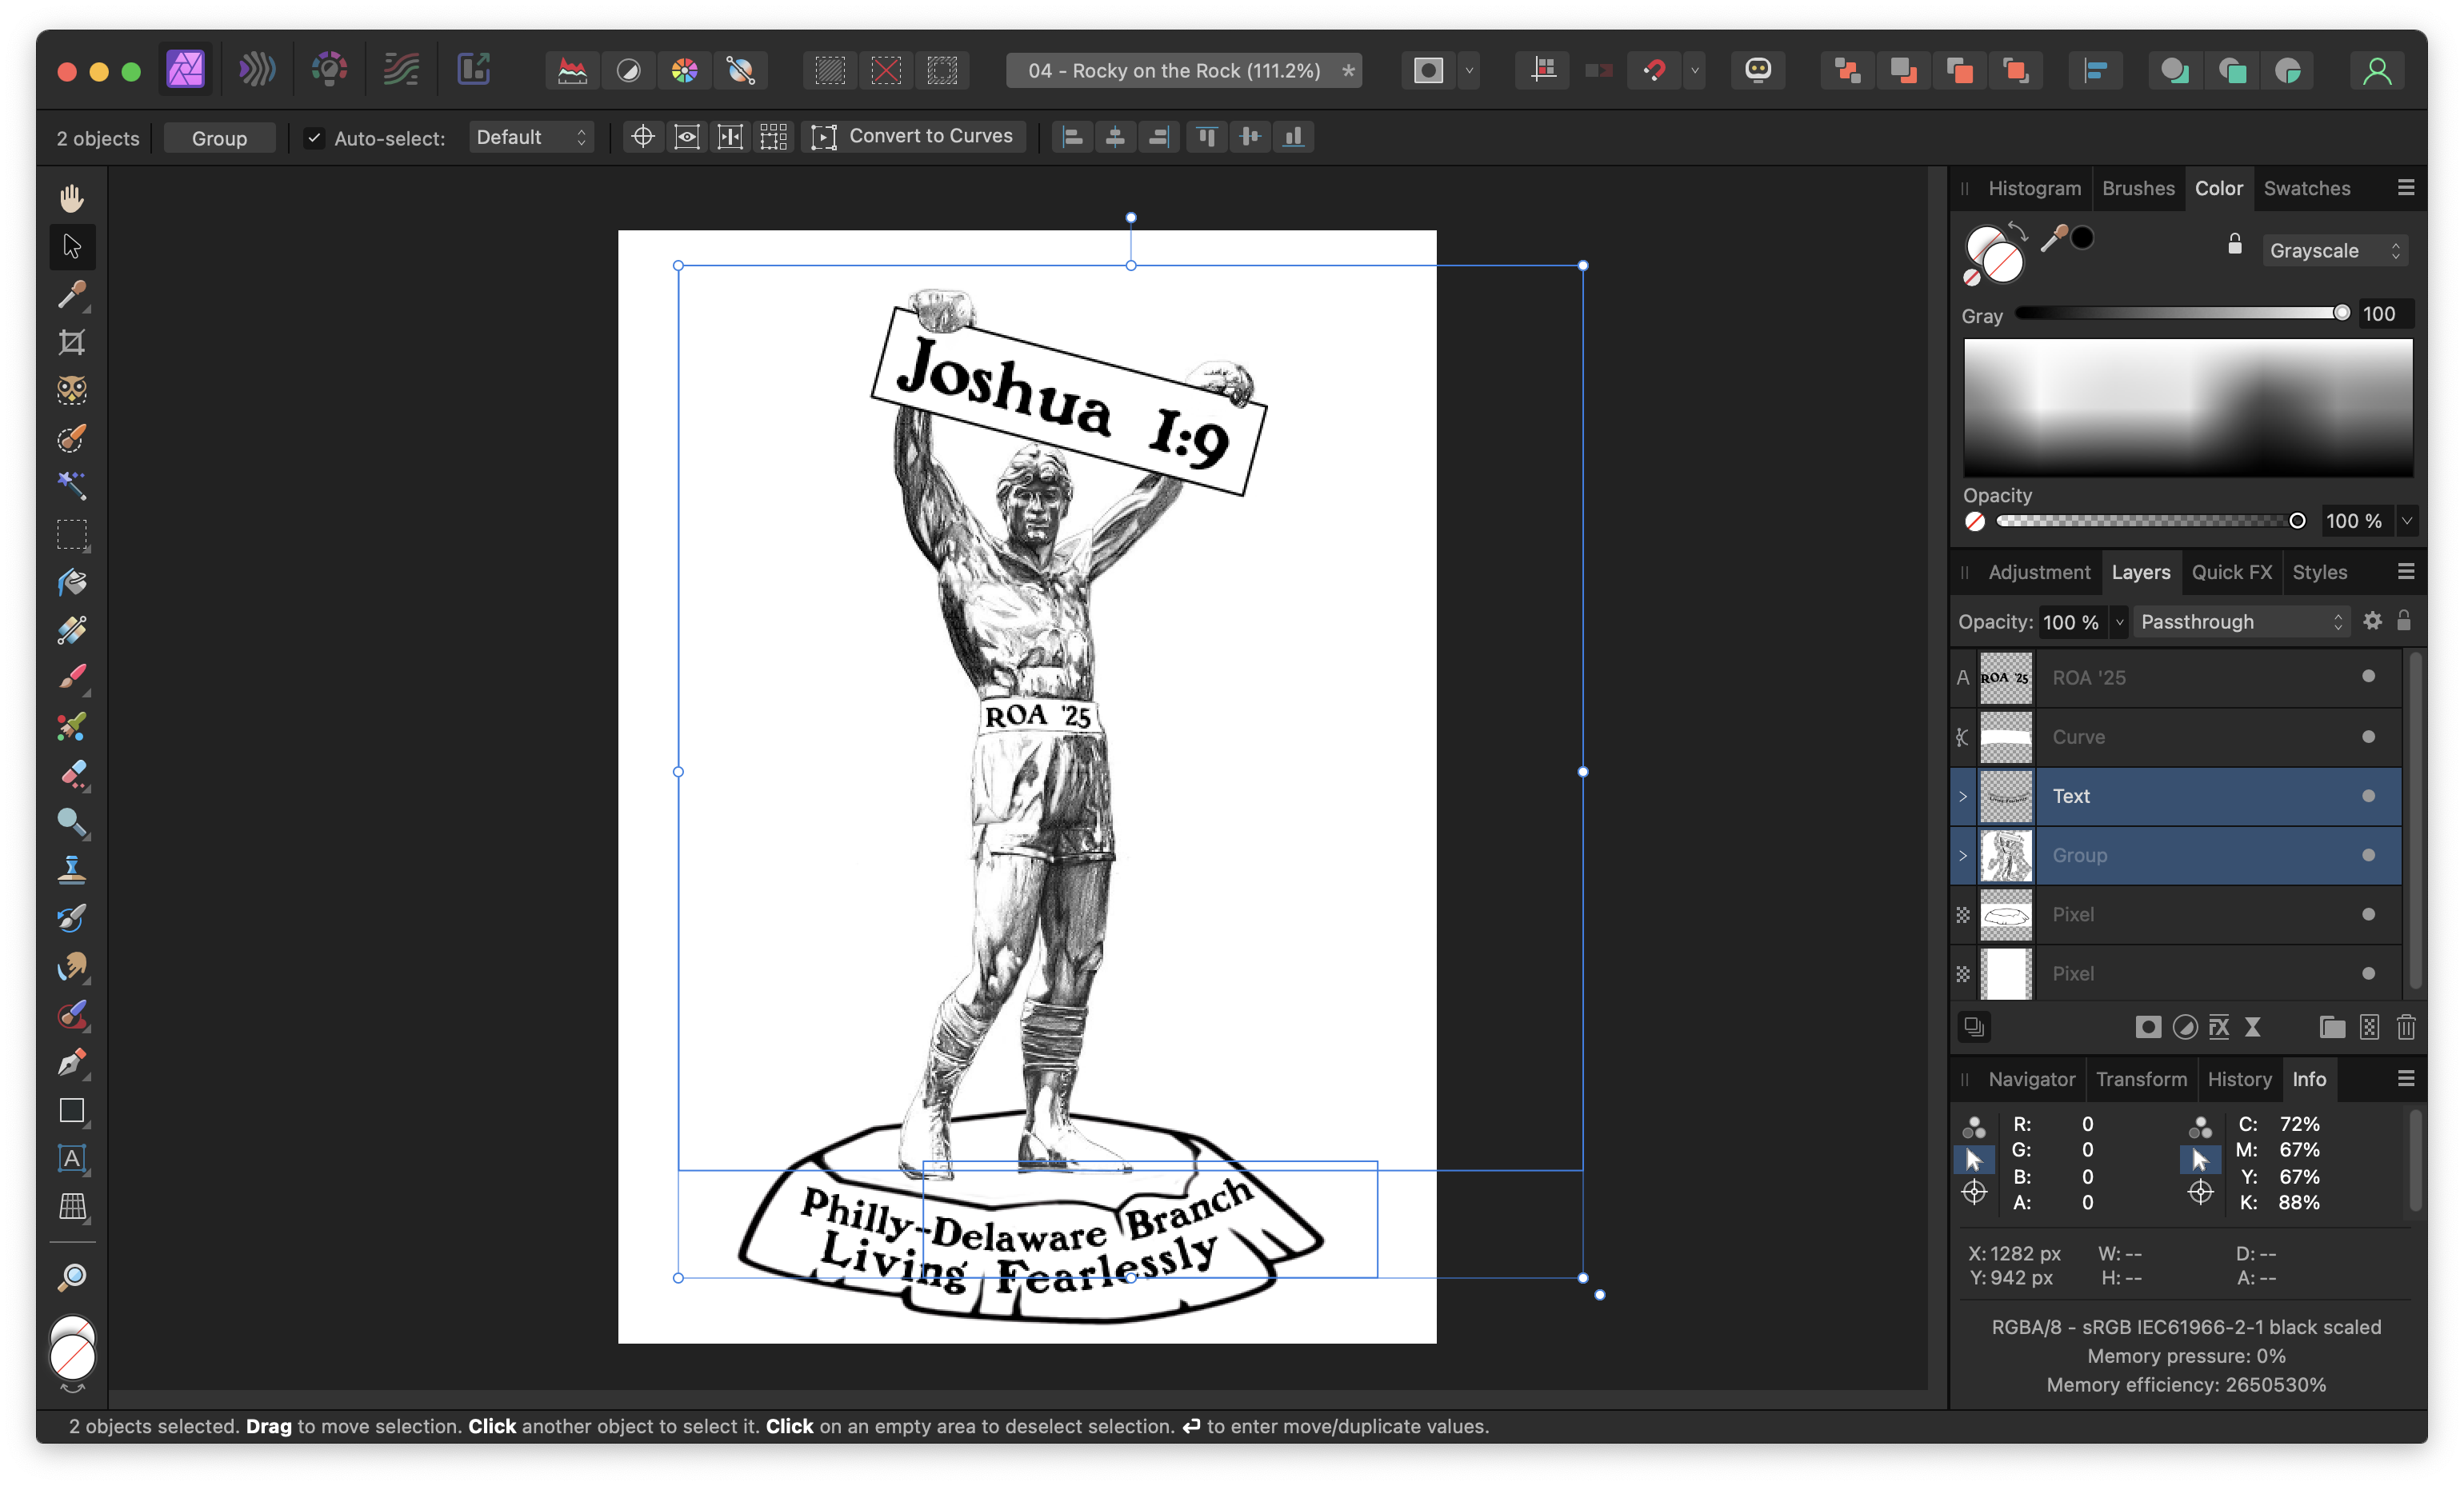Image resolution: width=2464 pixels, height=1486 pixels.
Task: Switch to the Quick FX tab
Action: pyautogui.click(x=2231, y=572)
